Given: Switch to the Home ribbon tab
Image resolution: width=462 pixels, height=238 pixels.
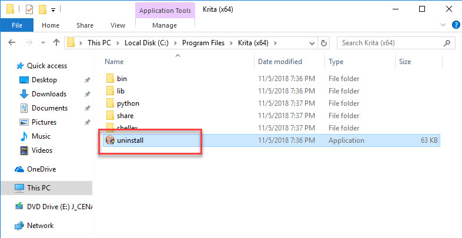Looking at the screenshot, I should 51,25.
